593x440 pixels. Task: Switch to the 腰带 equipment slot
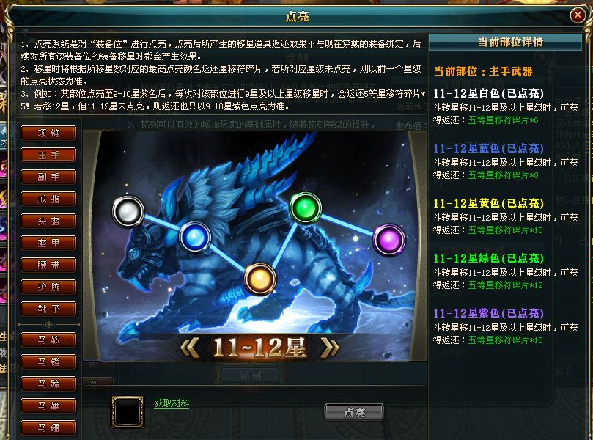(48, 265)
